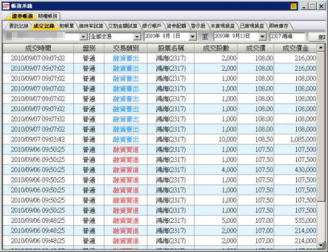This screenshot has height=252, width=328.
Task: Click the 2317 鴻海 stock input field
Action: coord(287,36)
